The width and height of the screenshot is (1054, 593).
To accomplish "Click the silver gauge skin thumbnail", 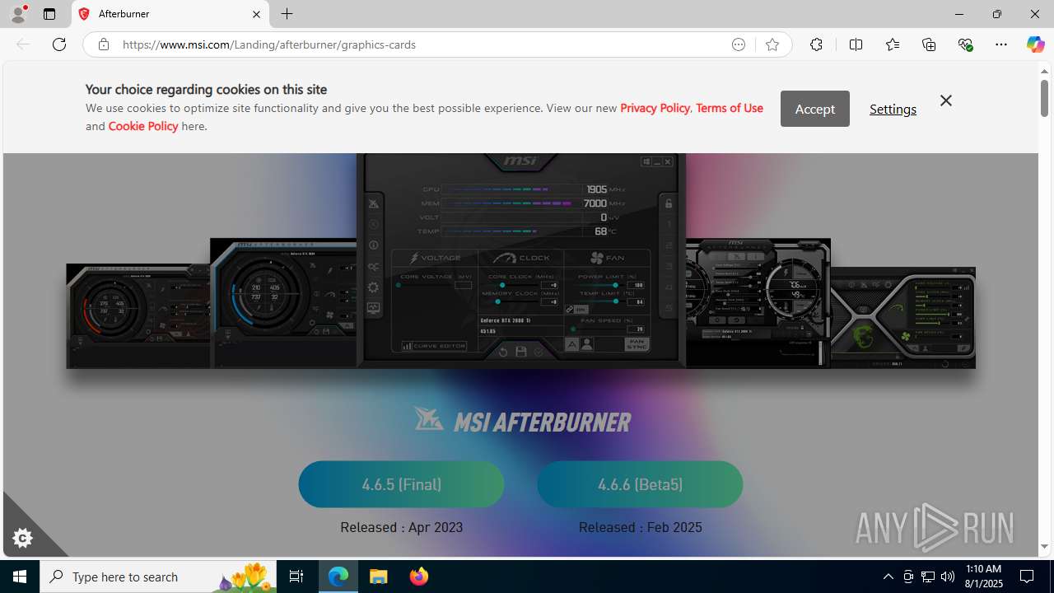I will (x=758, y=303).
